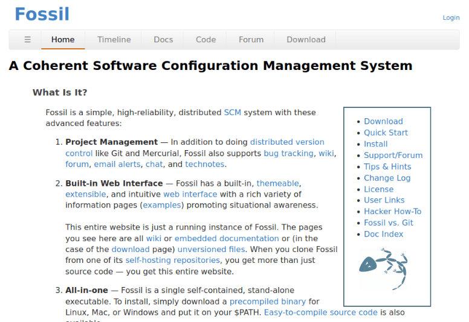Screen dimensions: 469x322
Task: Click the 'Project Management' bold text
Action: [x=112, y=142]
